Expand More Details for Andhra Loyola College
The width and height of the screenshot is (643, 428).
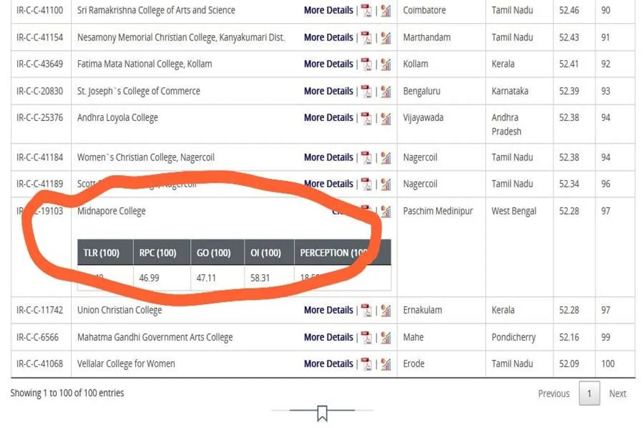click(328, 118)
